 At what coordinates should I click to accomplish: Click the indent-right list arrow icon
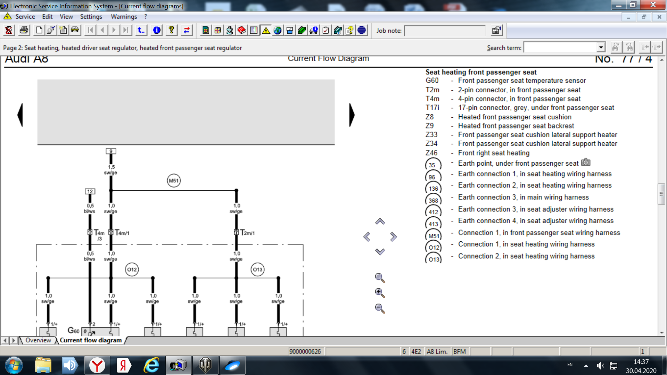[656, 47]
